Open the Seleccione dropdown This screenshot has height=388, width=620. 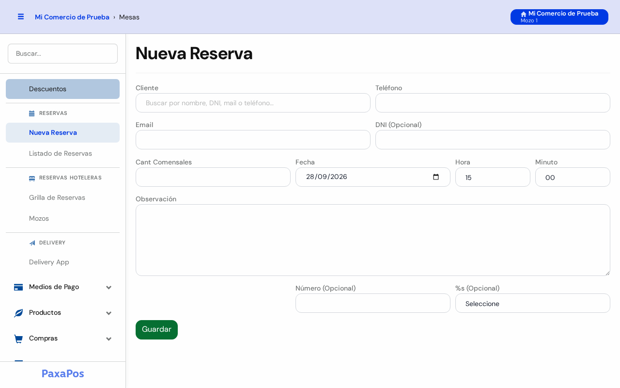pos(533,303)
